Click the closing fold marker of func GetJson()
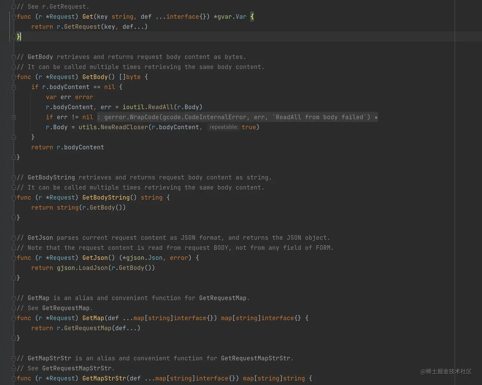 14,278
